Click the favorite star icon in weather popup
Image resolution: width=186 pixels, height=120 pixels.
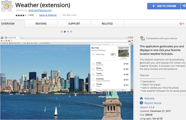point(129,44)
